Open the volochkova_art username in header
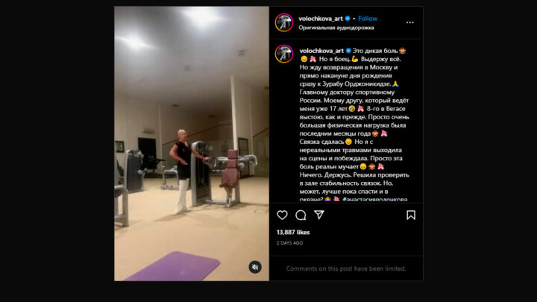This screenshot has width=537, height=302. click(x=321, y=19)
